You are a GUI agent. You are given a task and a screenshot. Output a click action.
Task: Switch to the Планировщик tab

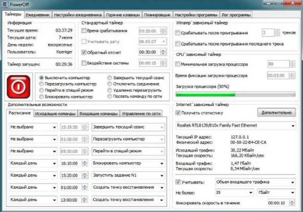pyautogui.click(x=157, y=15)
